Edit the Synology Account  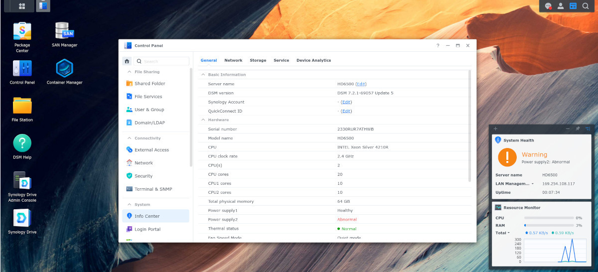346,102
